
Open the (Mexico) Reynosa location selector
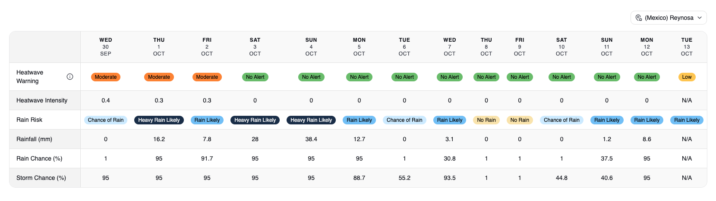(669, 18)
